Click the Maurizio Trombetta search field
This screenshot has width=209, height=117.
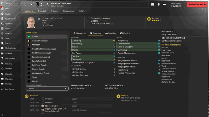pos(97,4)
